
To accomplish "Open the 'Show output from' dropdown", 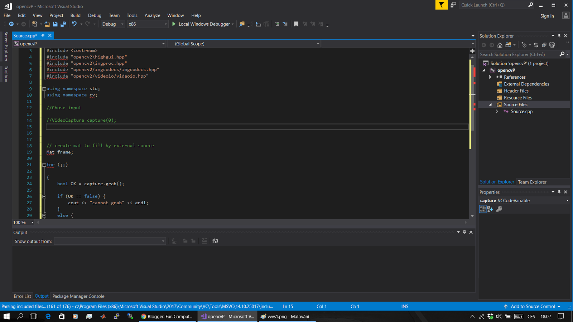I will (x=164, y=241).
